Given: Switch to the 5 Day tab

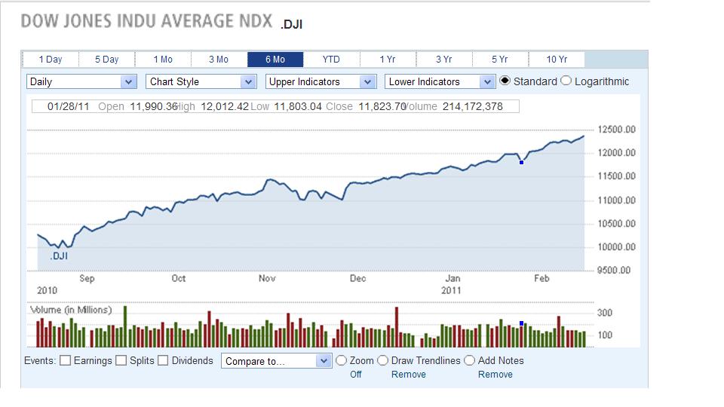Looking at the screenshot, I should 106,60.
